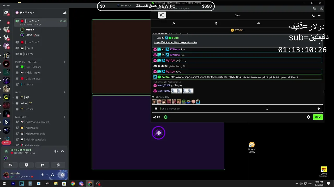Open the kick.com/iMartinx/subscribe link
334x187 pixels.
pos(175,42)
